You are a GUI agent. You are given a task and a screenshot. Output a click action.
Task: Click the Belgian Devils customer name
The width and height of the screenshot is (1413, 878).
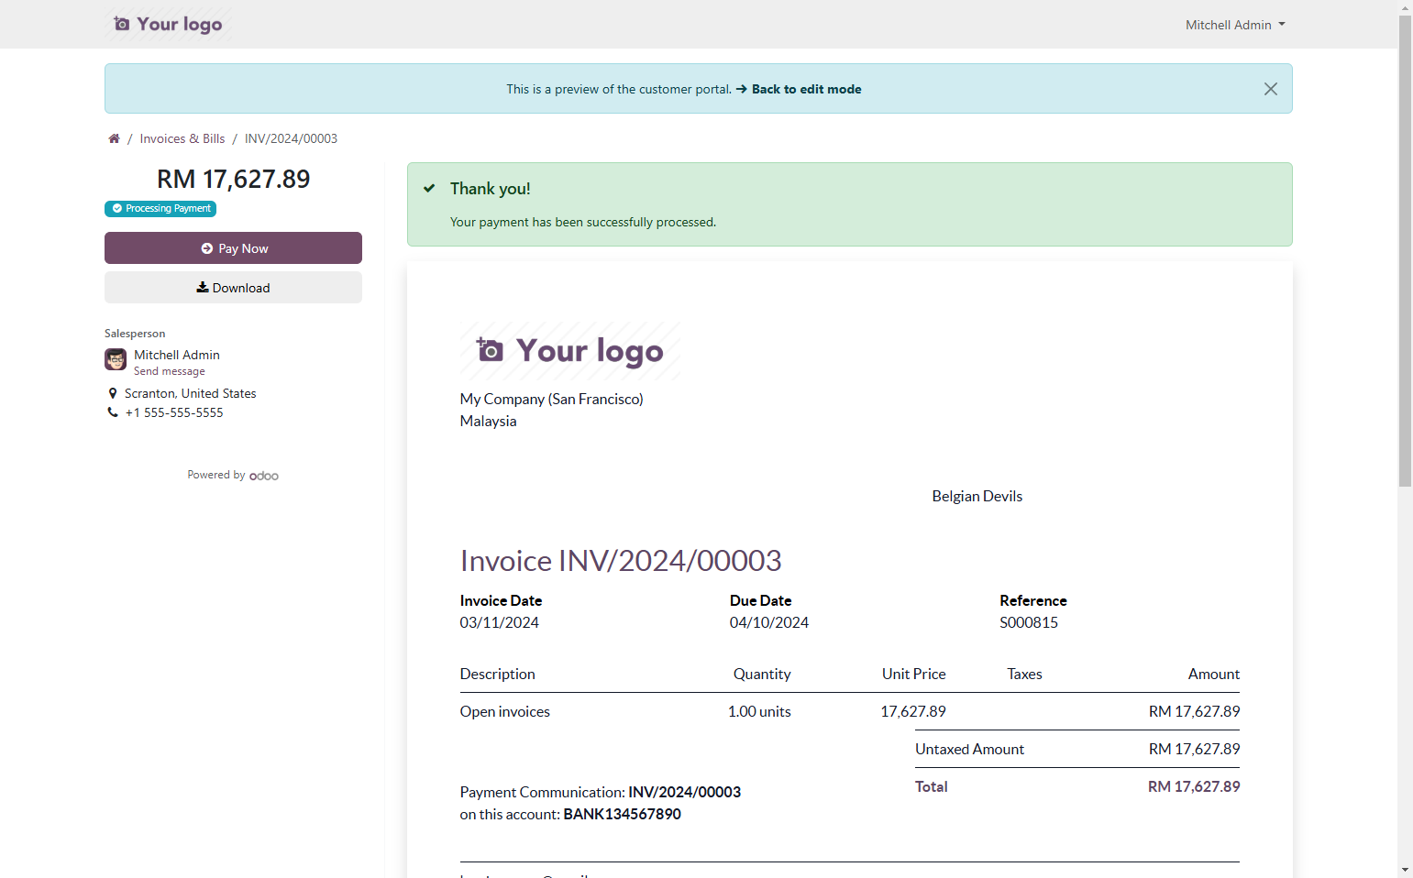(977, 496)
